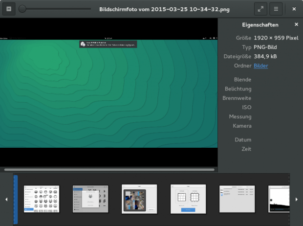Click the ISO label
This screenshot has width=303, height=226.
tap(247, 108)
